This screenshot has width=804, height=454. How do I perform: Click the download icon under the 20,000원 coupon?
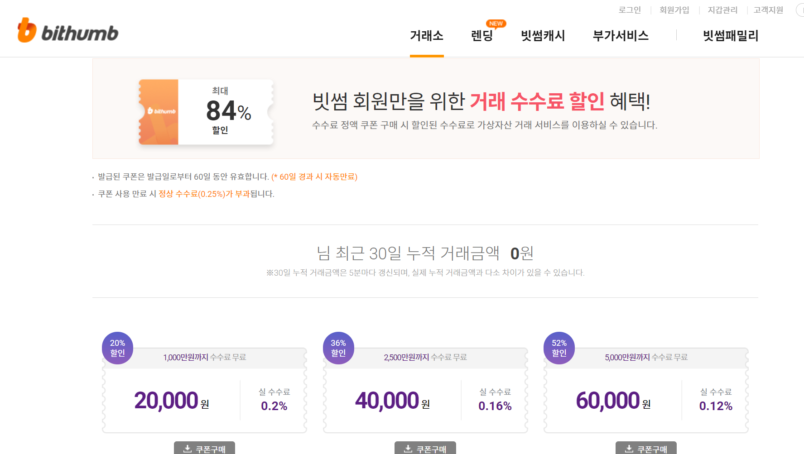click(x=187, y=449)
